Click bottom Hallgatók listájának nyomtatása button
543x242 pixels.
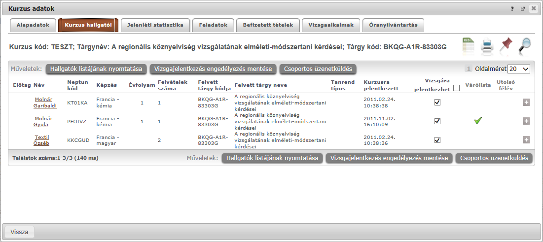tap(272, 158)
